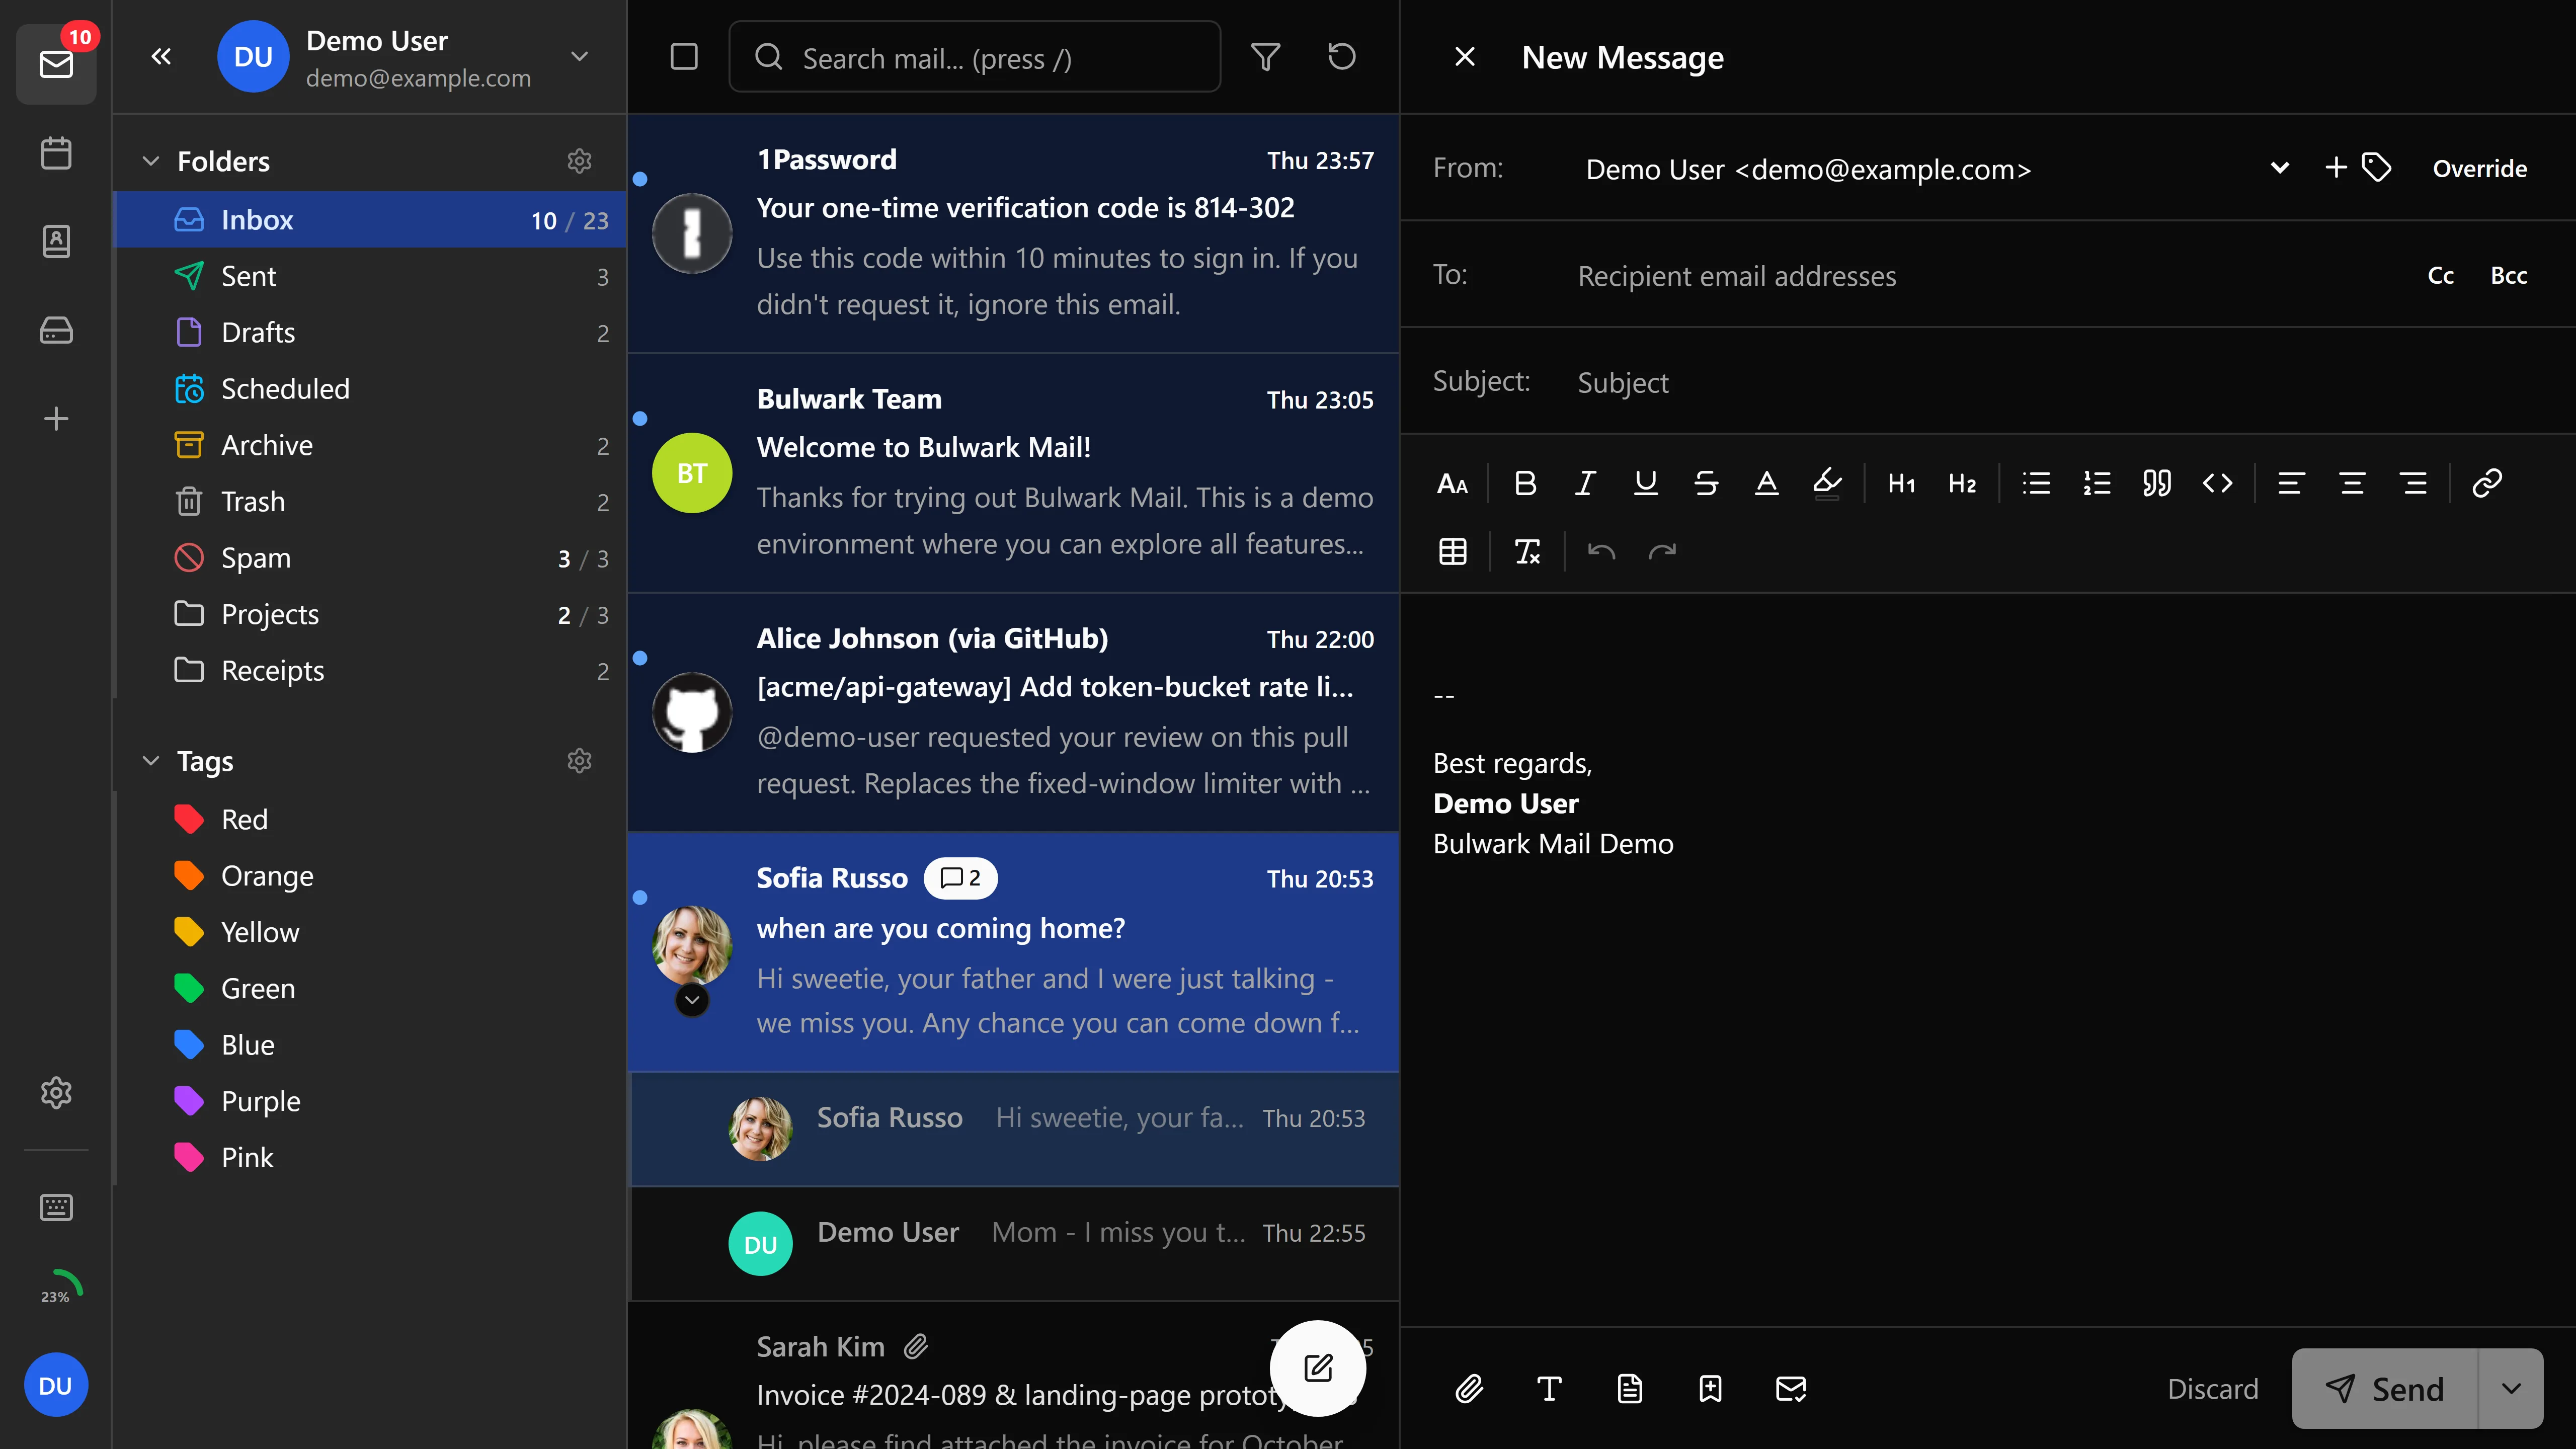Center align the text

(x=2352, y=484)
